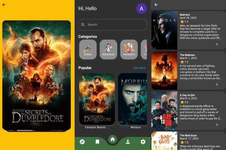Open the Morbius poster thumbnail
Viewport: 226px width, 150px height.
click(132, 99)
